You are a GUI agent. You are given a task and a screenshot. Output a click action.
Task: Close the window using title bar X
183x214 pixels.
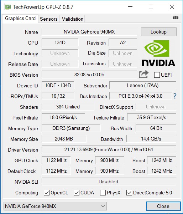coord(172,7)
